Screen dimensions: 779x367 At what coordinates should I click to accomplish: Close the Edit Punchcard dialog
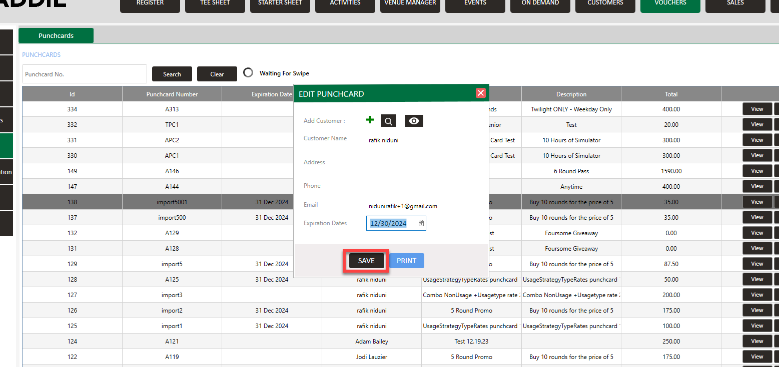pyautogui.click(x=480, y=93)
